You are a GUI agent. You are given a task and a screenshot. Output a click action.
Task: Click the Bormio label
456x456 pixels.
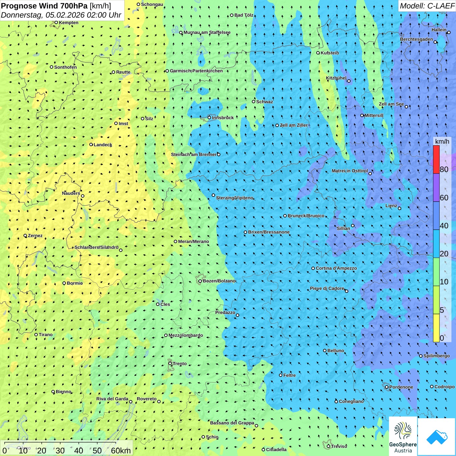pyautogui.click(x=75, y=283)
